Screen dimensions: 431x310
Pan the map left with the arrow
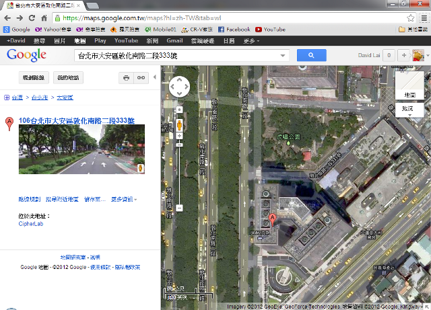(172, 87)
